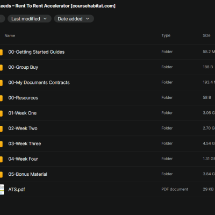Viewport: 215px width, 215px height.
Task: Sort by the Type column header
Action: pyautogui.click(x=166, y=35)
